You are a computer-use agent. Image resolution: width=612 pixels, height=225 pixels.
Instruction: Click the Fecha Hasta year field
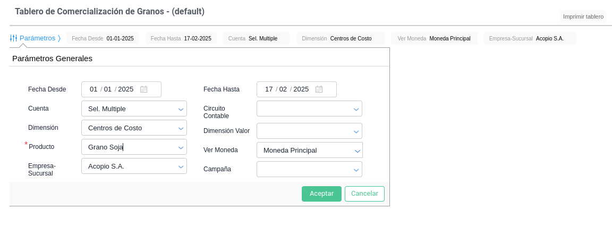[301, 89]
